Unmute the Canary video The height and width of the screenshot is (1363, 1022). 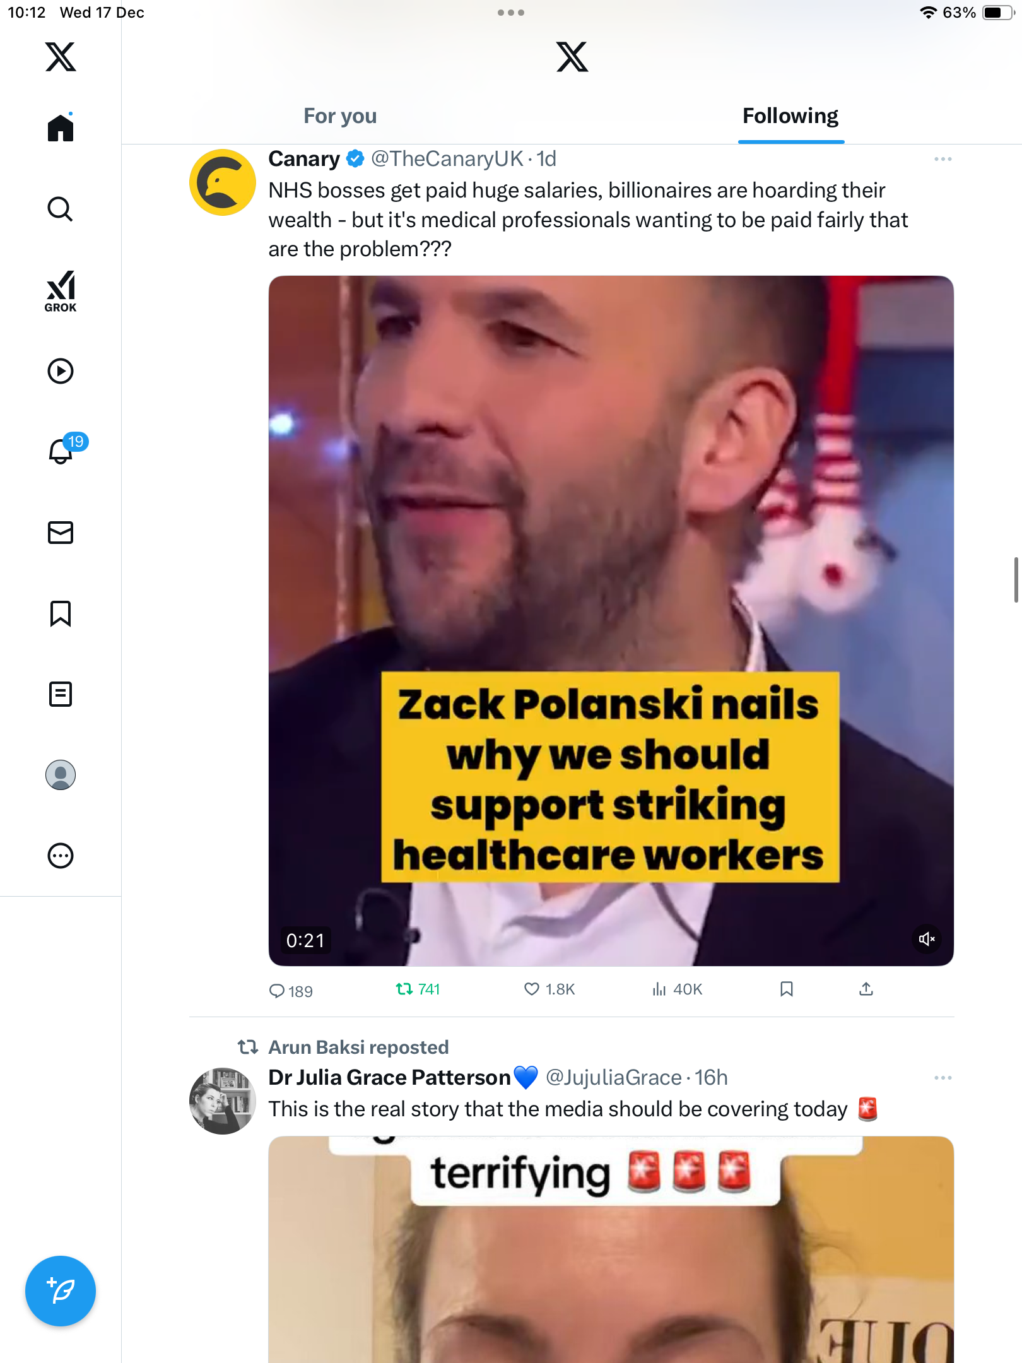(927, 939)
